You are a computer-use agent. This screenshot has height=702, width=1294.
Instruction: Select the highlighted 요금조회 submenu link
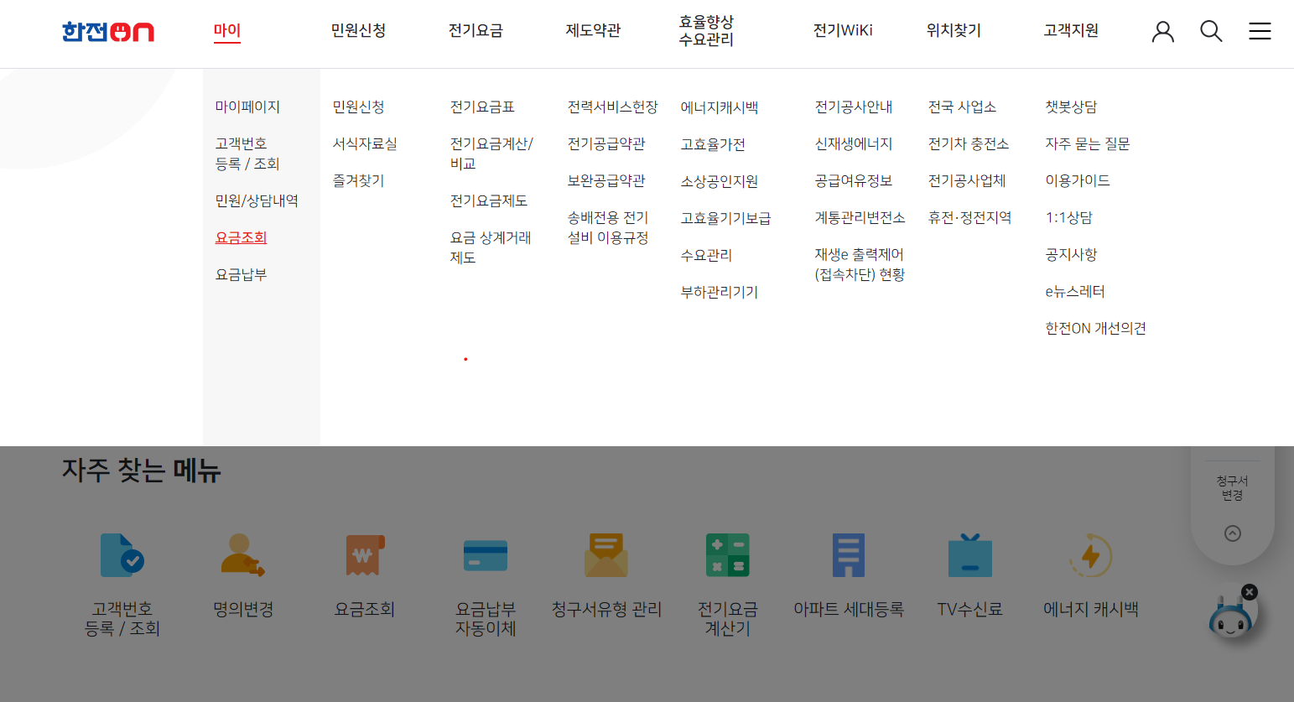(x=241, y=238)
